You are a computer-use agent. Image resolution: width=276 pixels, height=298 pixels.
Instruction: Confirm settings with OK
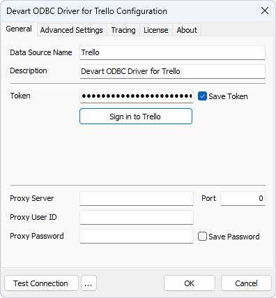tap(190, 283)
